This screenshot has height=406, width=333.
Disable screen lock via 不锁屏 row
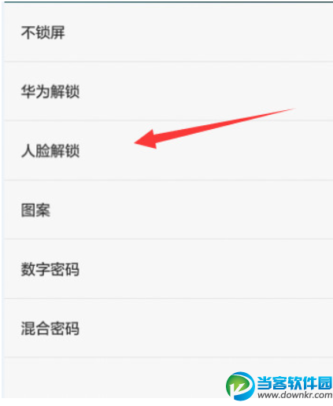pos(167,32)
